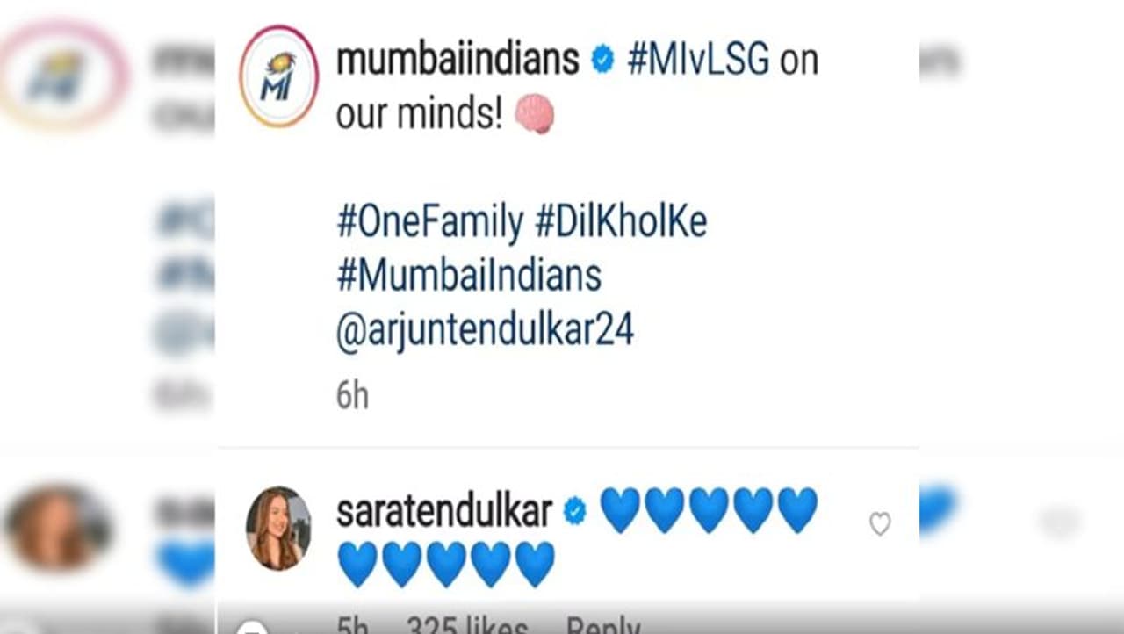Click the 6h post timestamp

pos(352,396)
